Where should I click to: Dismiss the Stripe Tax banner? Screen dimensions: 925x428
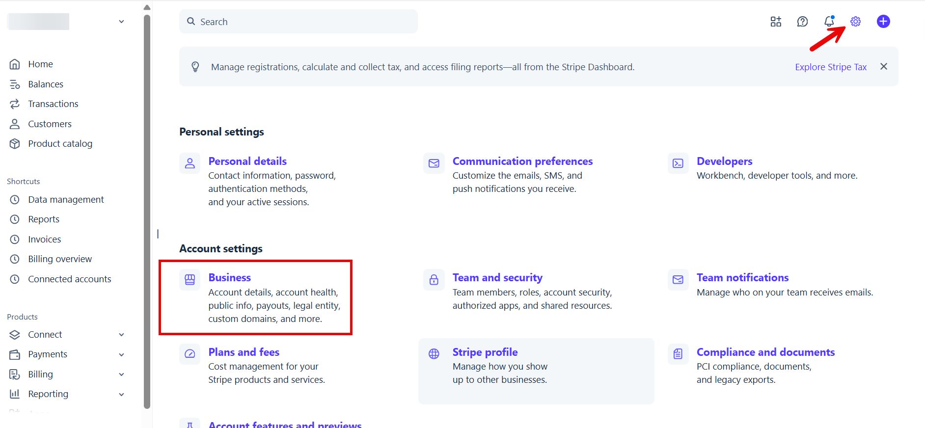pyautogui.click(x=884, y=67)
